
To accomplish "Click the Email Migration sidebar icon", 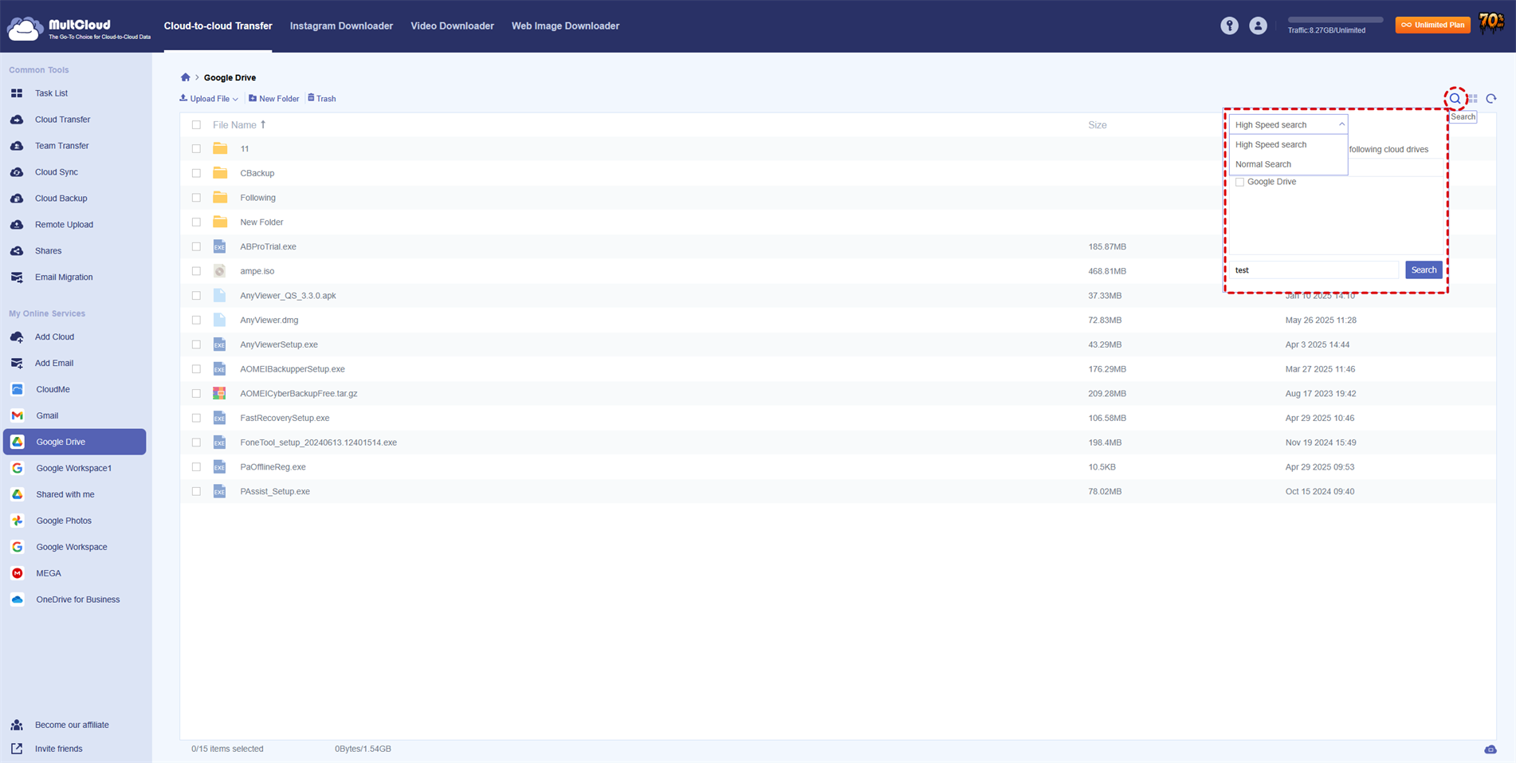I will point(17,277).
